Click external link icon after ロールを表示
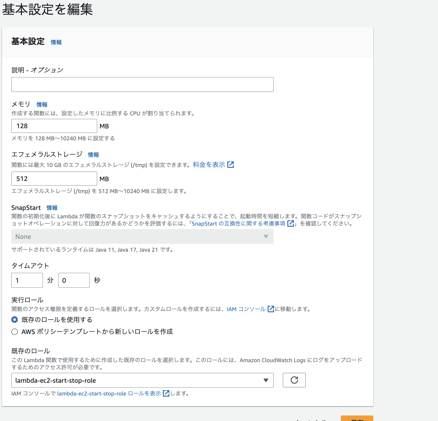Screen dimensions: 438x421 tap(166, 393)
